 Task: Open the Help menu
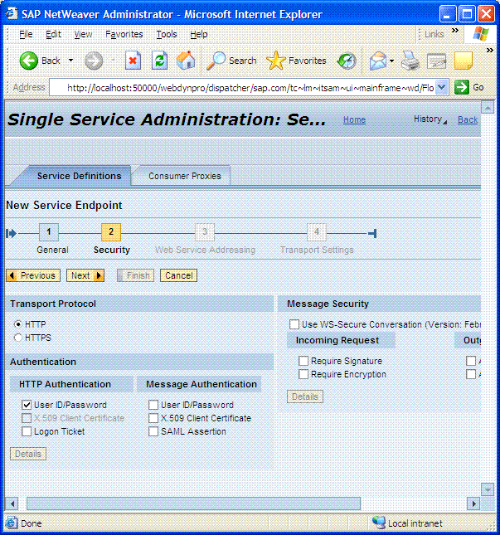(199, 34)
